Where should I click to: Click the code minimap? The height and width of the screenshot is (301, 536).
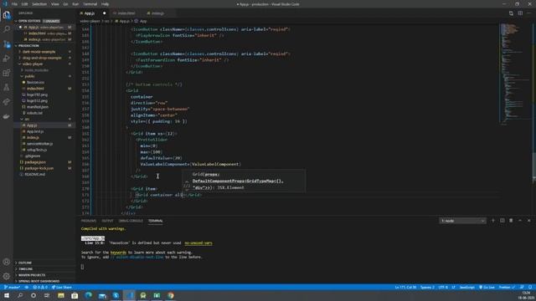514,74
